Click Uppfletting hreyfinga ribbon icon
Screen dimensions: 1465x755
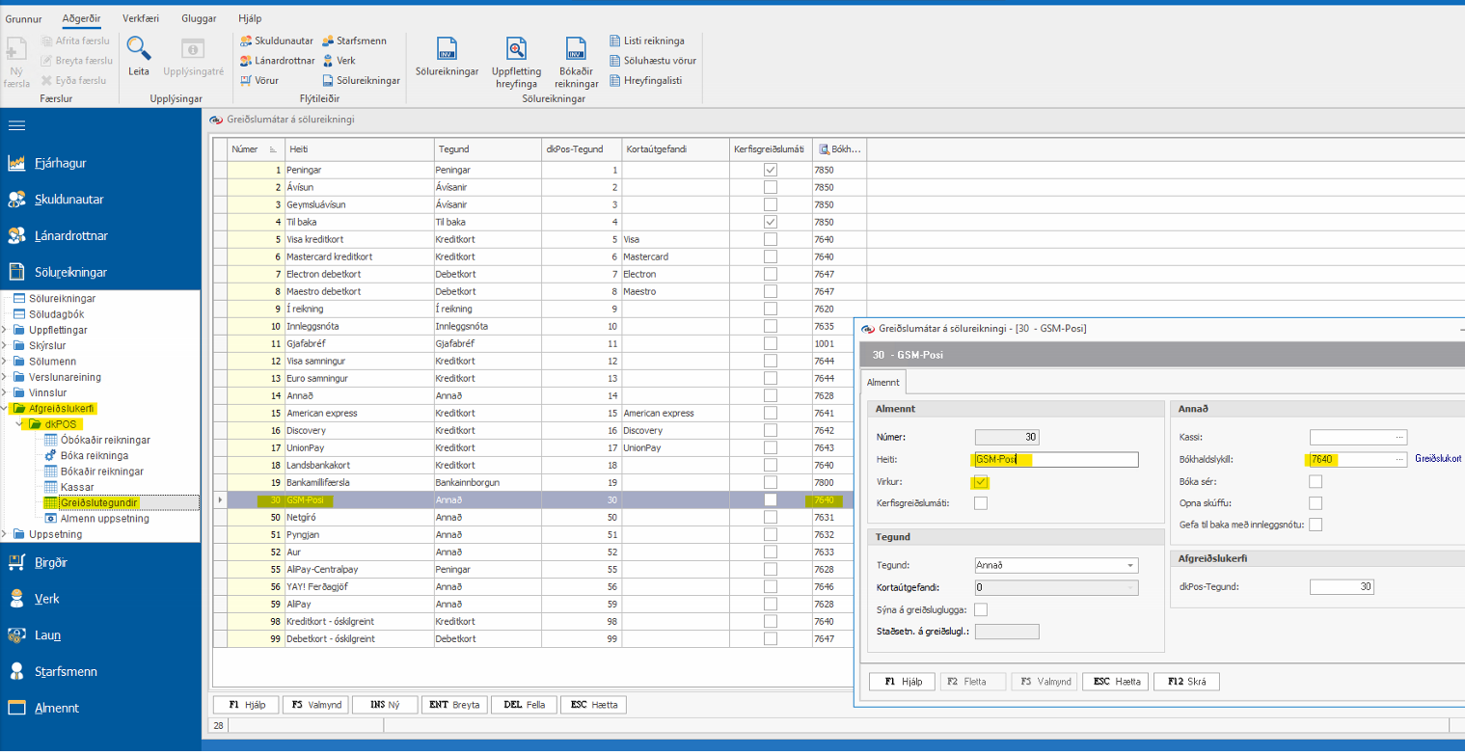pyautogui.click(x=516, y=49)
